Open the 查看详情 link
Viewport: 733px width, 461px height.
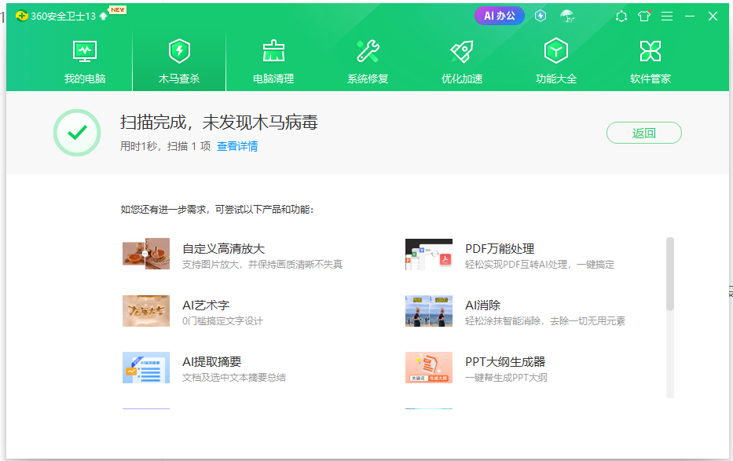pos(237,146)
